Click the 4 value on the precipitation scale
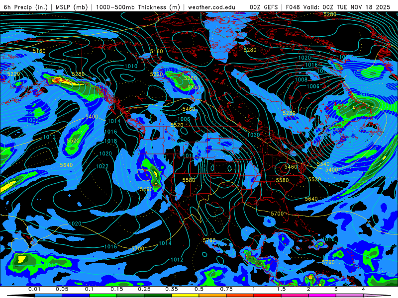Image resolution: width=398 pixels, height=298 pixels. tap(363, 289)
